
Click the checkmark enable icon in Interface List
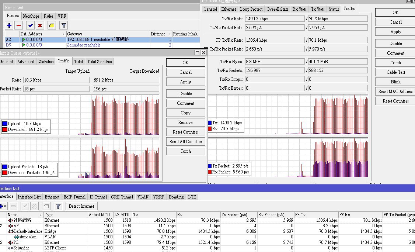(25, 206)
